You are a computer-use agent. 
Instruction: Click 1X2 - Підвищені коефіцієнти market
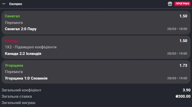click(31, 47)
